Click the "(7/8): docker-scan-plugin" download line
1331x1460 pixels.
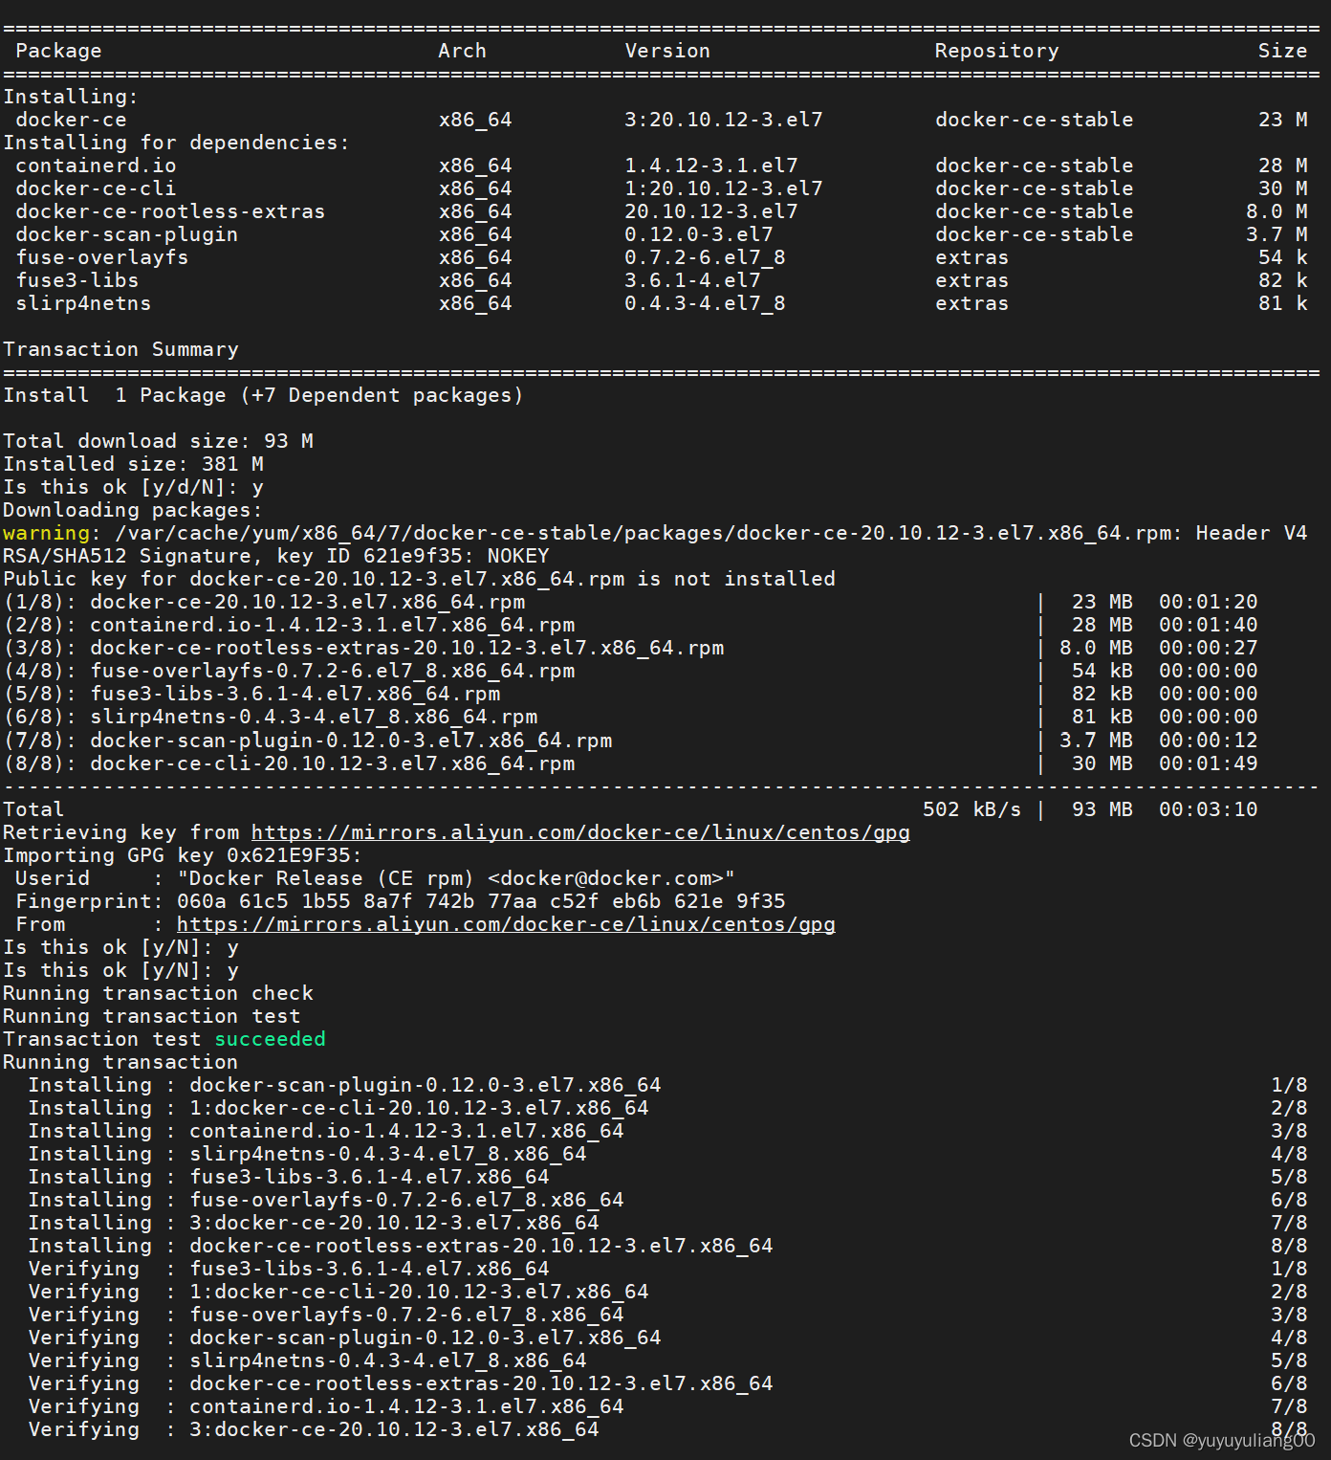click(x=630, y=741)
